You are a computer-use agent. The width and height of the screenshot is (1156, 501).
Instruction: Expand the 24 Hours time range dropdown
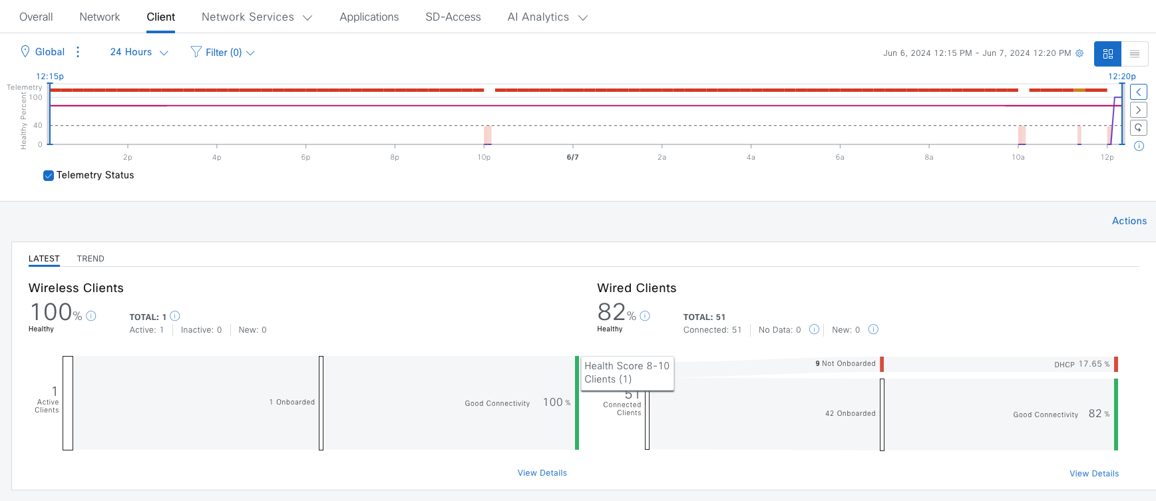138,53
